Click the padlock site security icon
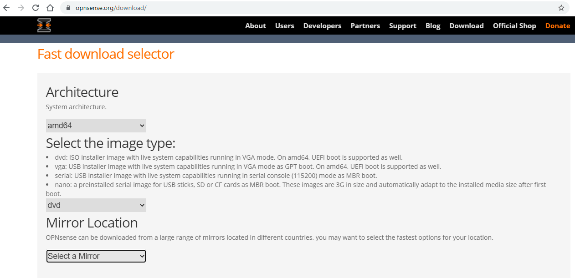Image resolution: width=575 pixels, height=278 pixels. pyautogui.click(x=68, y=8)
